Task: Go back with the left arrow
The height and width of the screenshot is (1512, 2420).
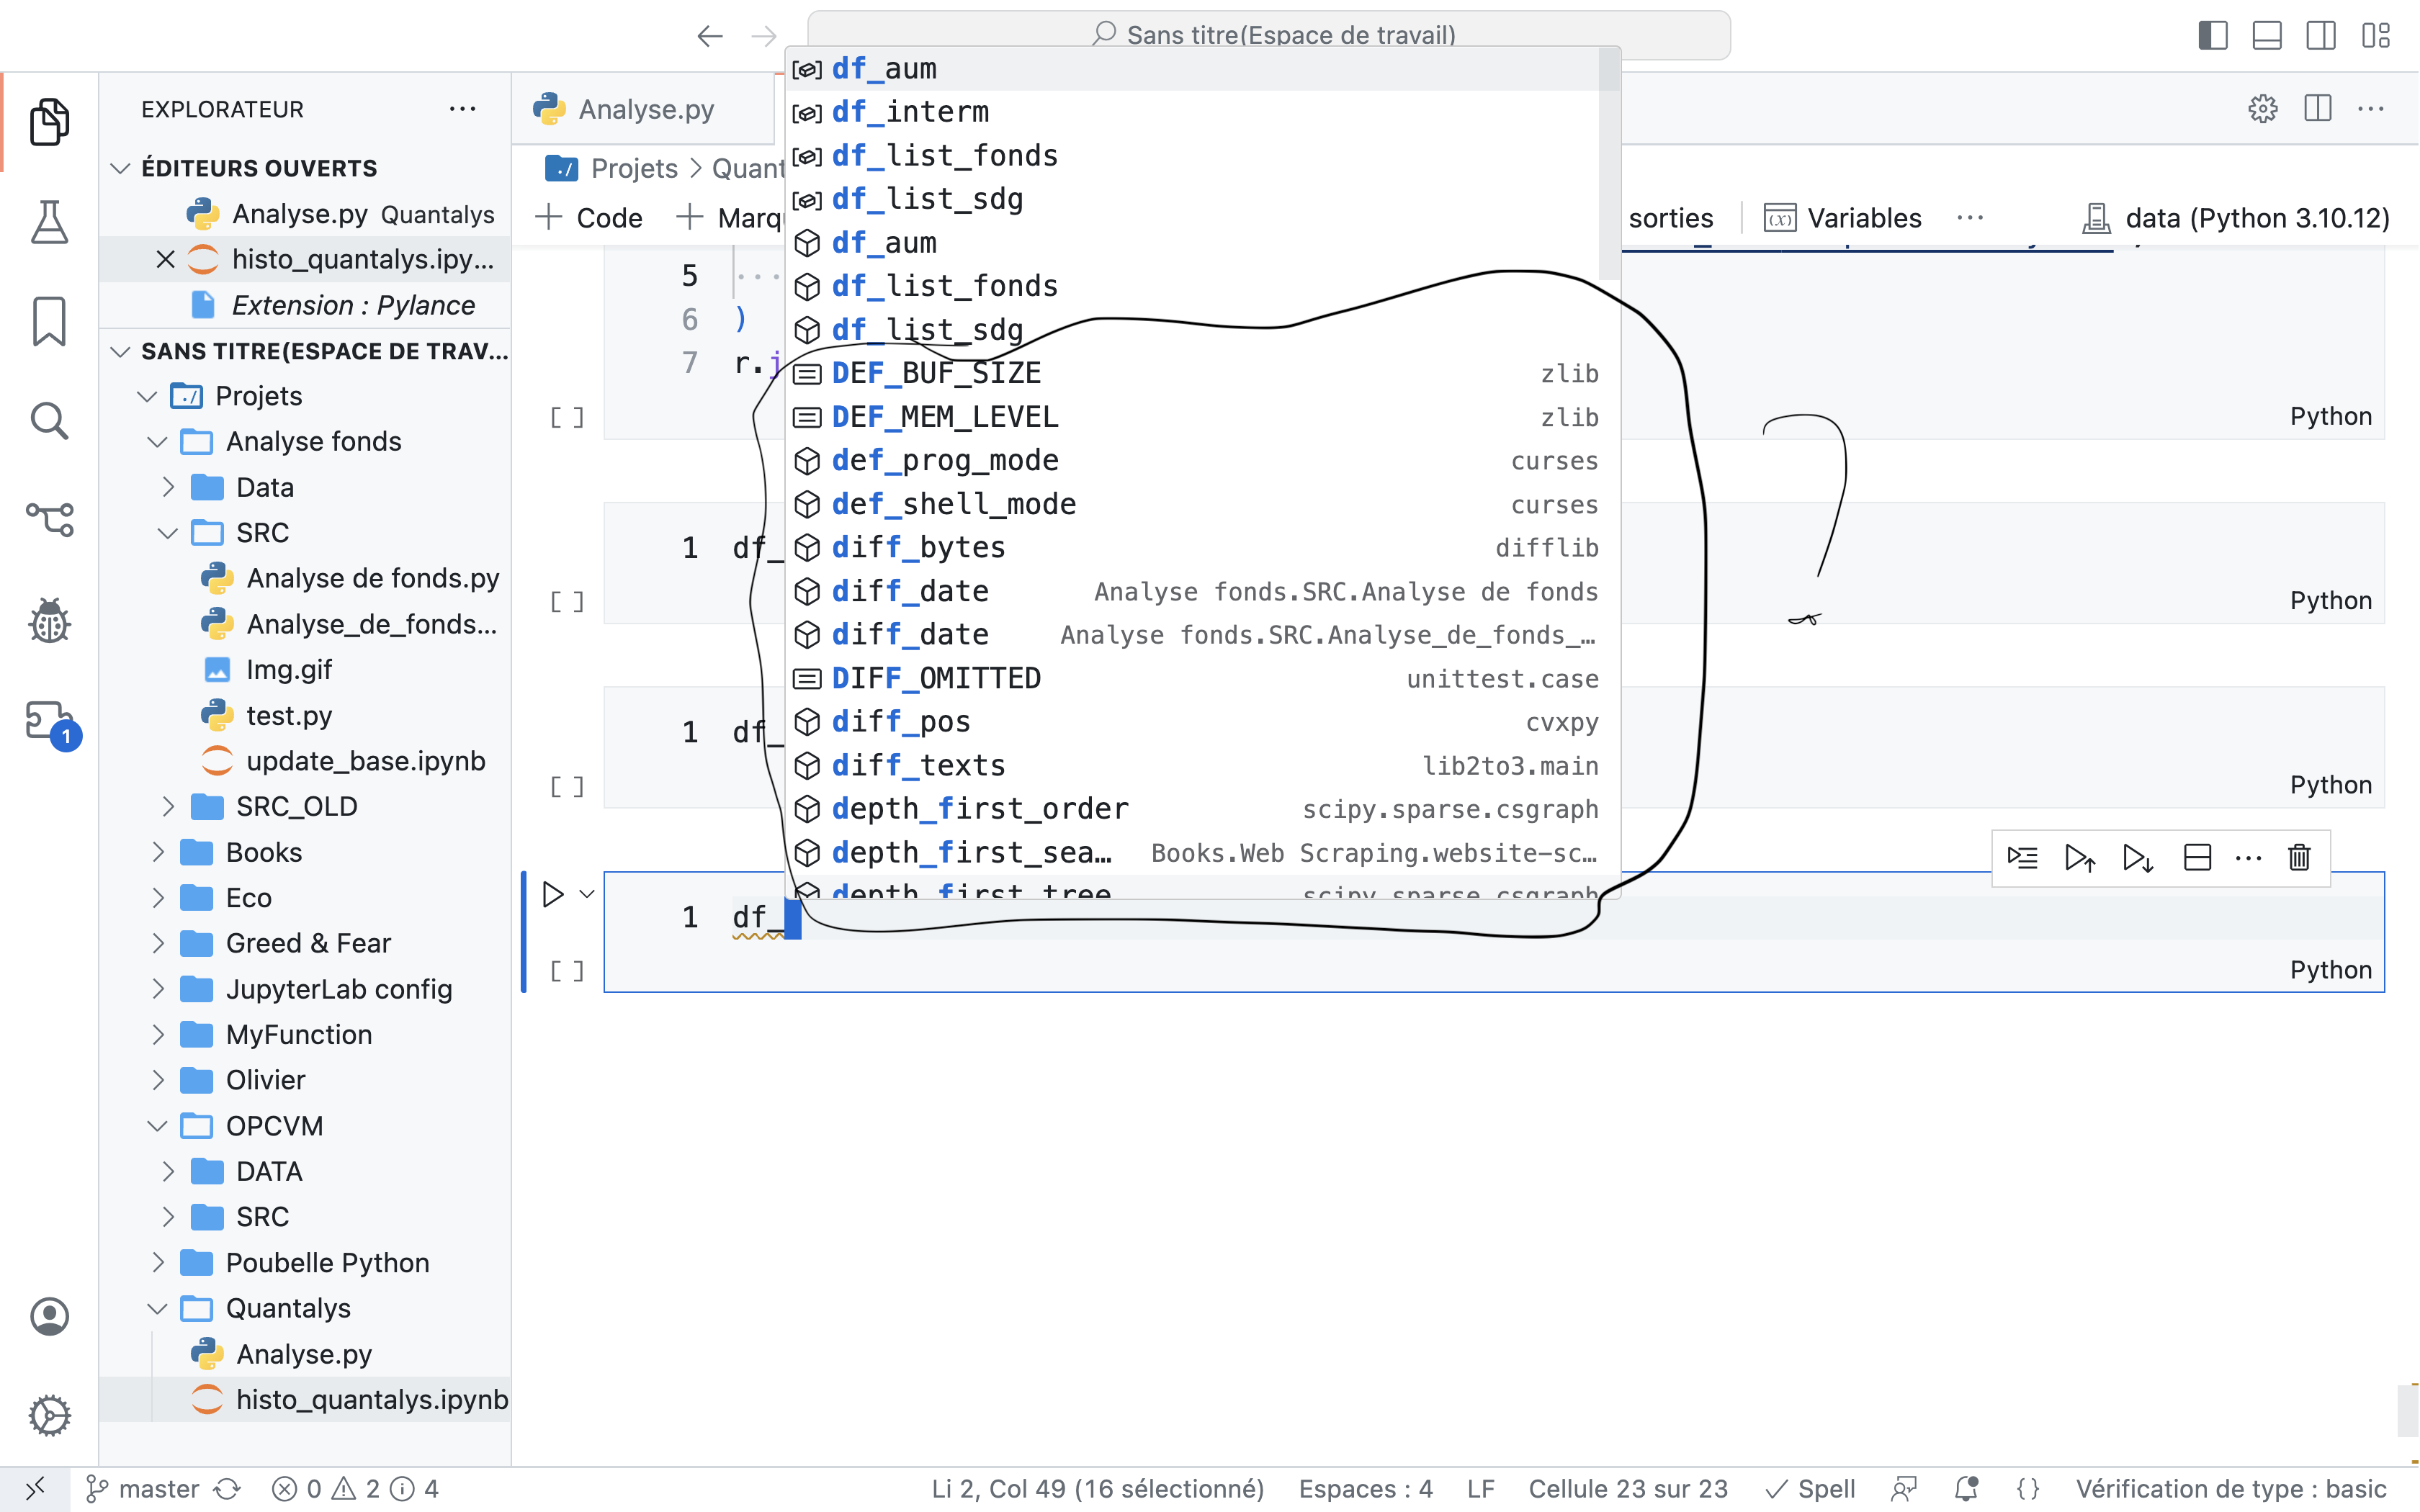Action: tap(710, 37)
